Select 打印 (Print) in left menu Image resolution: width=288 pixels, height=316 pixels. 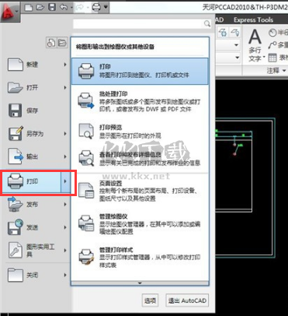[32, 181]
